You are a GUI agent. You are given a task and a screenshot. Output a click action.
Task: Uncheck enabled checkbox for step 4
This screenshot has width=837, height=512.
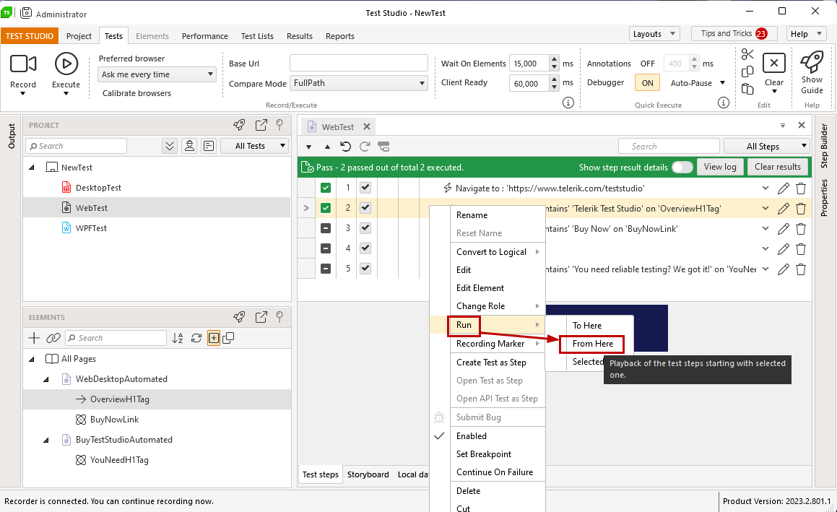(365, 248)
